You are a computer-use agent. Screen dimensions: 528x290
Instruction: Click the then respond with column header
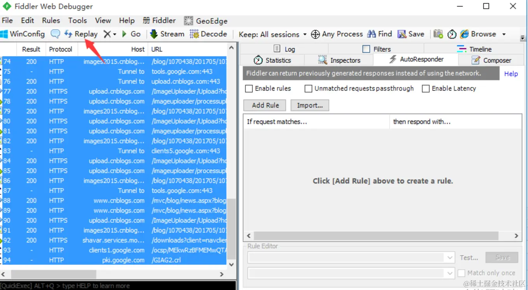[455, 121]
